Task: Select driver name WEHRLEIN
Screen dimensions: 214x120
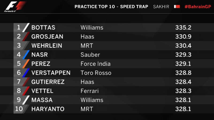Action: pos(47,46)
